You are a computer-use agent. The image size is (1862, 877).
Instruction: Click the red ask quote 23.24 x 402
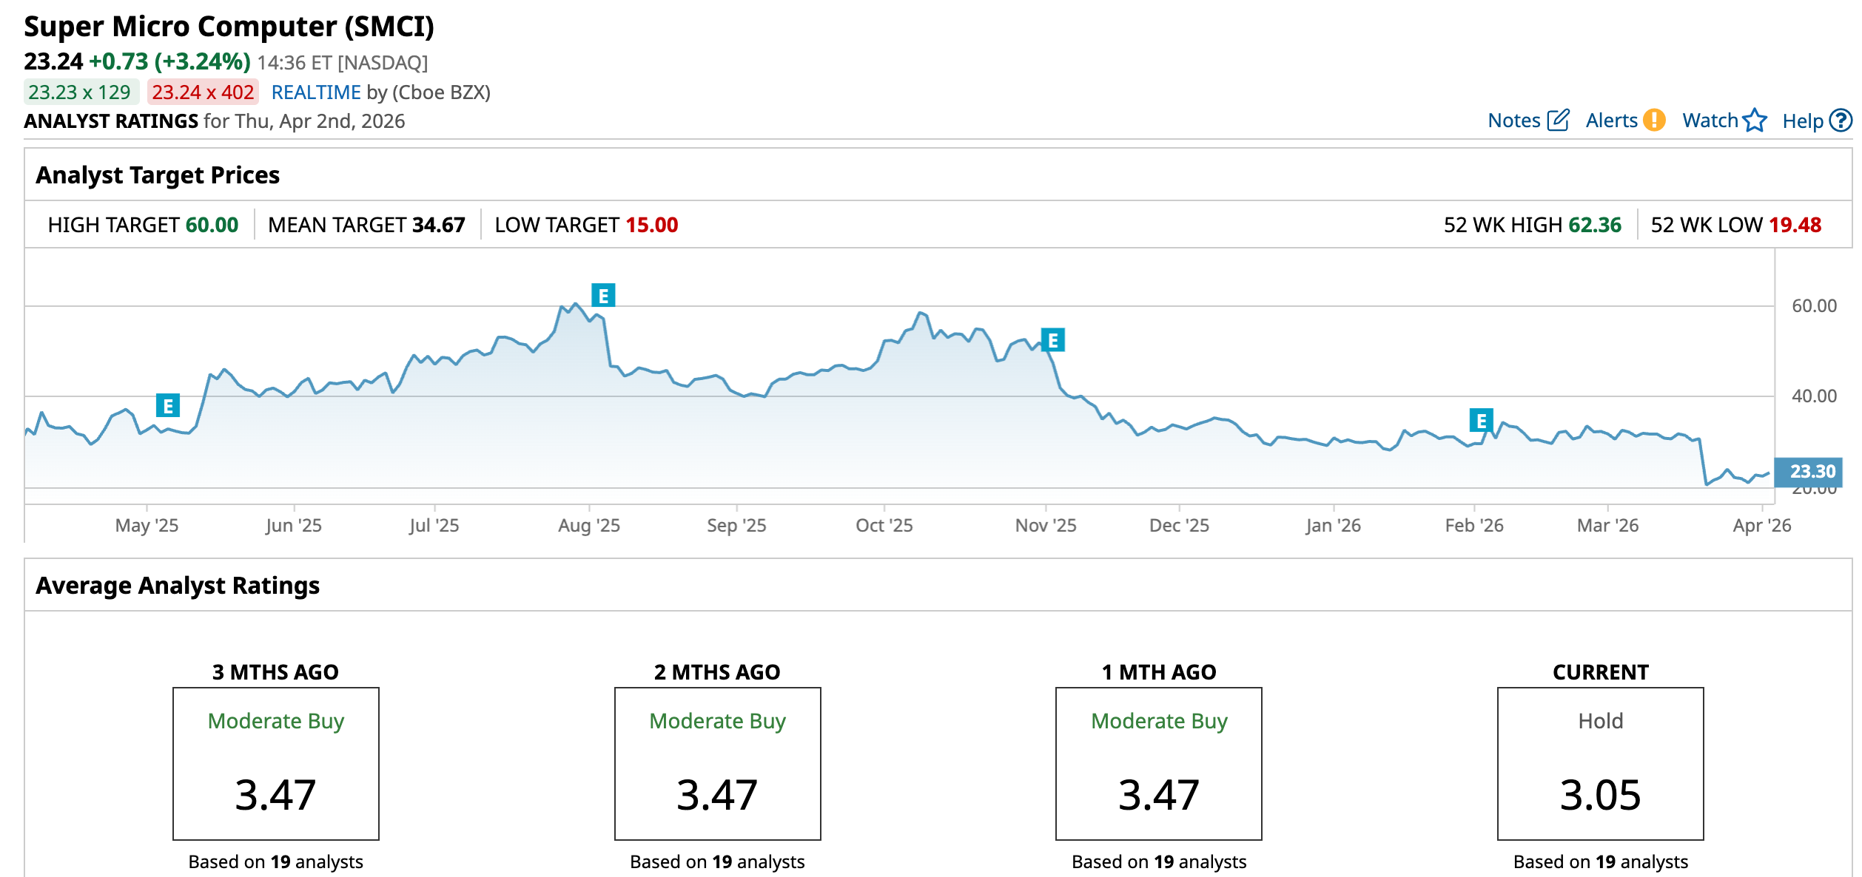point(203,92)
